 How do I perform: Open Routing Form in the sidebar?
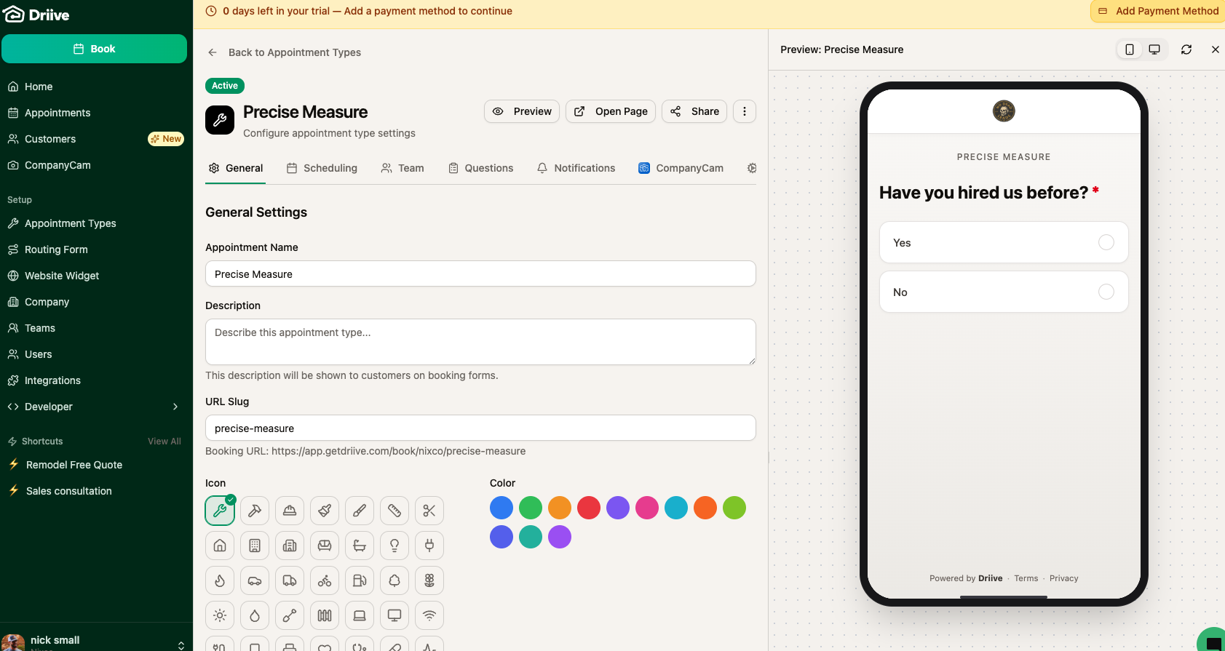pos(96,249)
